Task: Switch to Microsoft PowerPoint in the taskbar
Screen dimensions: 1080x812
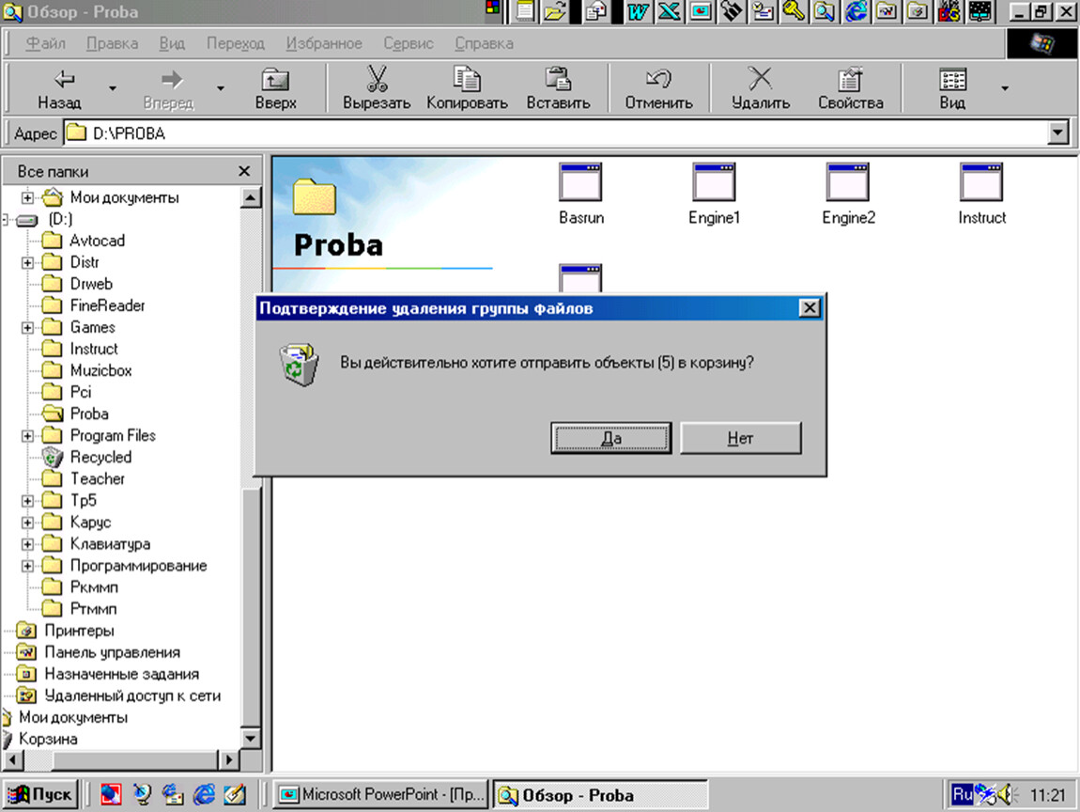Action: coord(381,795)
